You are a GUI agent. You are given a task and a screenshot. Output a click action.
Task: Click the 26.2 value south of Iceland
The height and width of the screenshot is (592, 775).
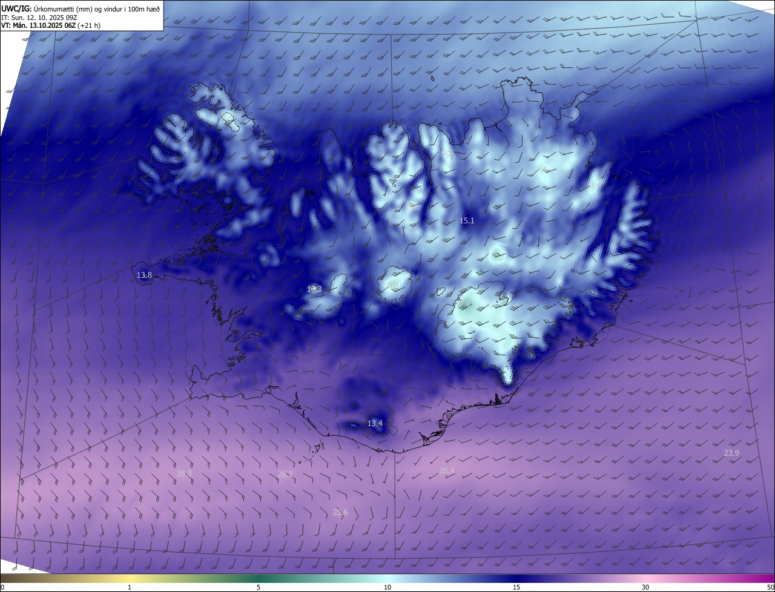[x=285, y=474]
